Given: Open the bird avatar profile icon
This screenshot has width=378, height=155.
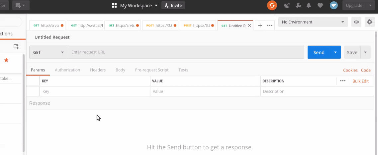Looking at the screenshot, I should pyautogui.click(x=333, y=5).
